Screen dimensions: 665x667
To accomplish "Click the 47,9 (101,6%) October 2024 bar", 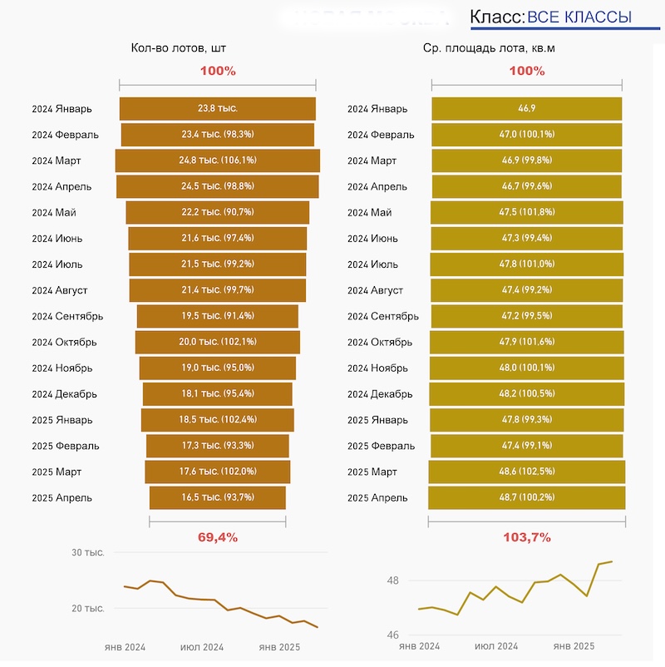I will [x=526, y=343].
